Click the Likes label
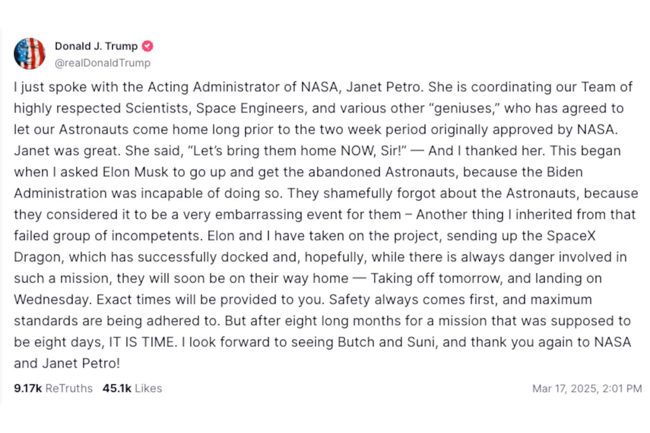Viewport: 650px width, 433px height. (x=149, y=388)
